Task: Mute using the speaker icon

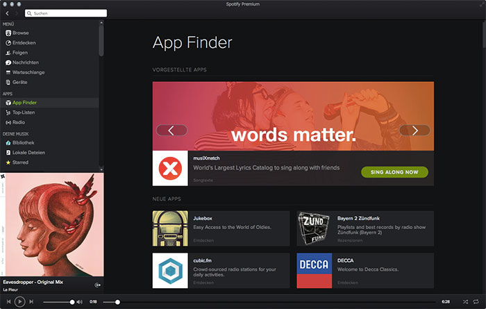Action: [80, 302]
